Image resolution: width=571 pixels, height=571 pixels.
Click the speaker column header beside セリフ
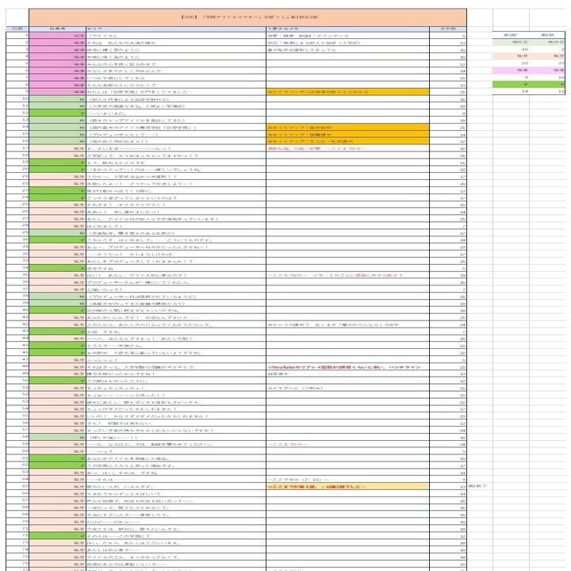pos(58,29)
